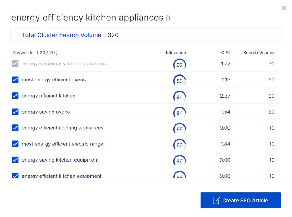292x217 pixels.
Task: Copy the cluster title with the copy icon
Action: pyautogui.click(x=168, y=18)
